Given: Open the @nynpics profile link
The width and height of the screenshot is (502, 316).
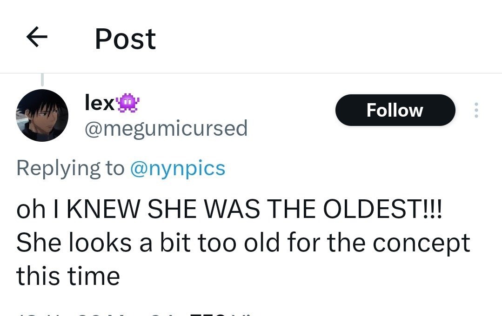Looking at the screenshot, I should tap(178, 168).
